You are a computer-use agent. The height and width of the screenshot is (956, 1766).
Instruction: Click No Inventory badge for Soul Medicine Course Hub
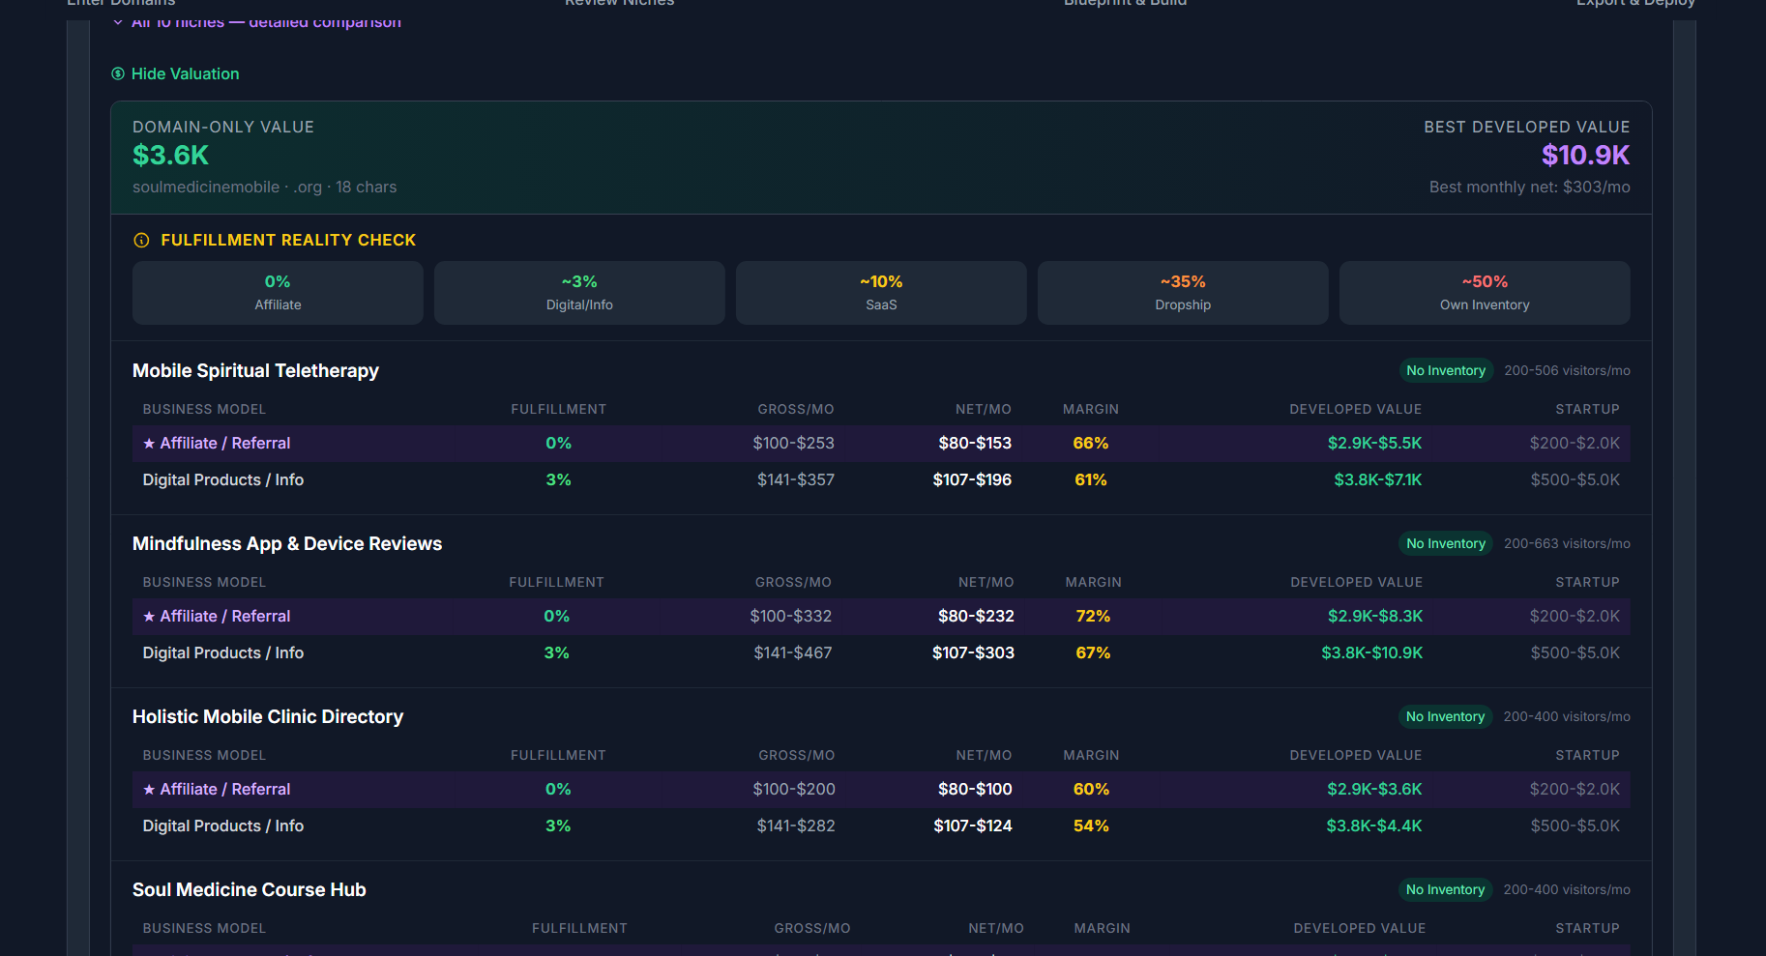[1445, 890]
